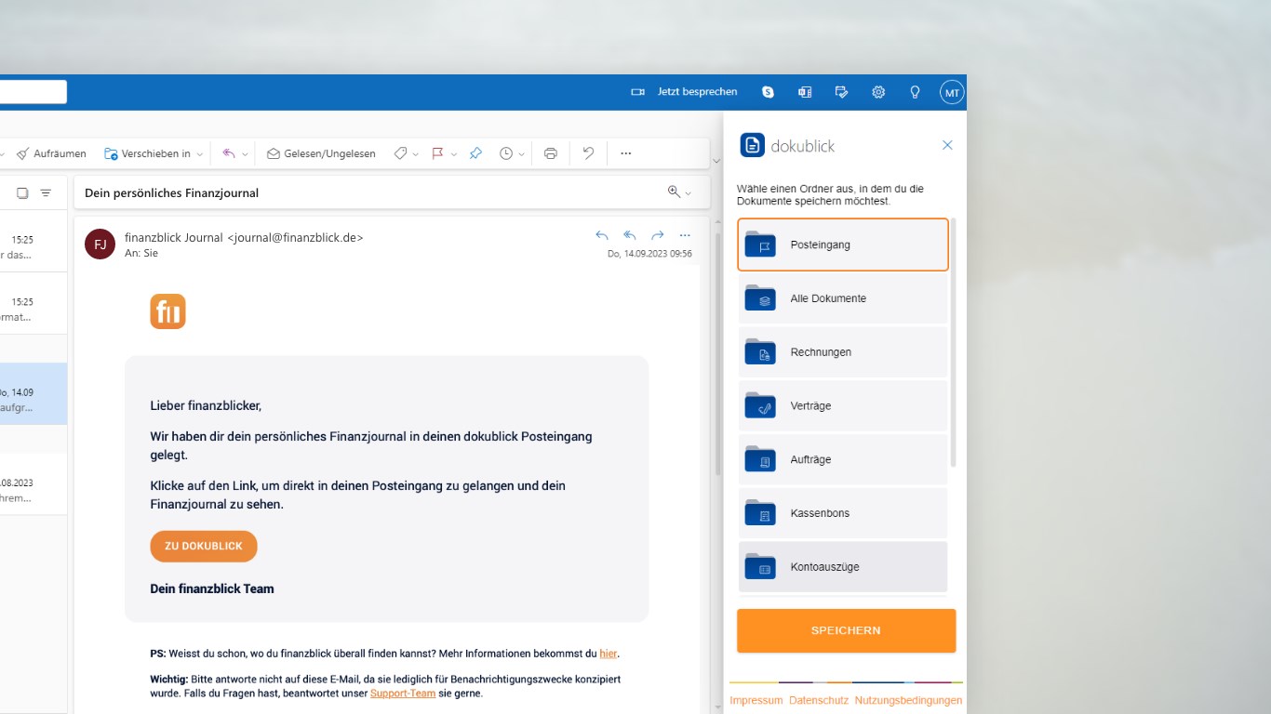Start a Jetzt besprechen video meeting
Image resolution: width=1271 pixels, height=714 pixels.
pyautogui.click(x=684, y=92)
